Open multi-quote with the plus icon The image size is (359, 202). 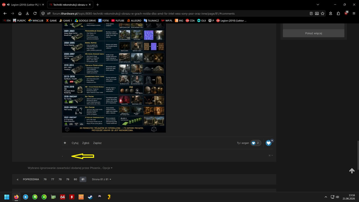(65, 143)
